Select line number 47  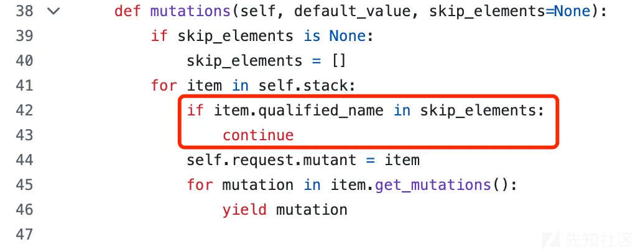coord(24,235)
